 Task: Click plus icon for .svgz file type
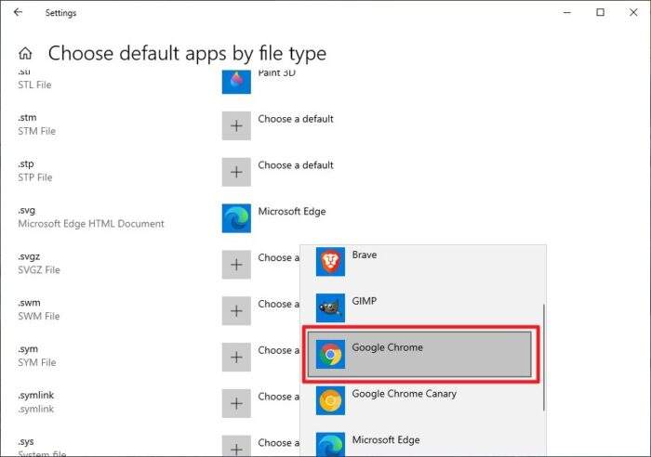tap(236, 265)
